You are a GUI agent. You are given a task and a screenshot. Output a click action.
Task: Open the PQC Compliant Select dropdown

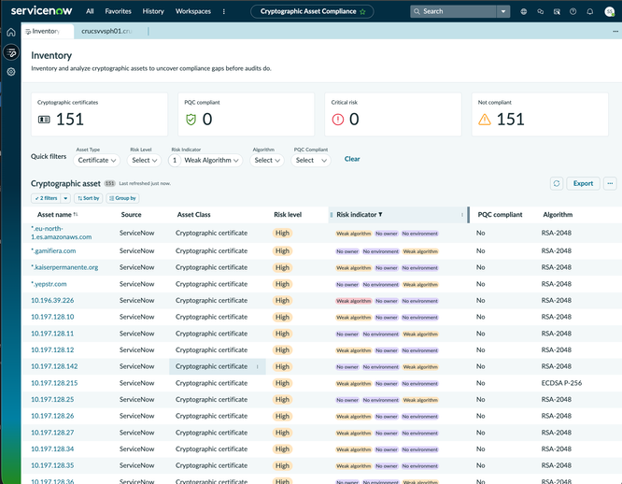[311, 161]
